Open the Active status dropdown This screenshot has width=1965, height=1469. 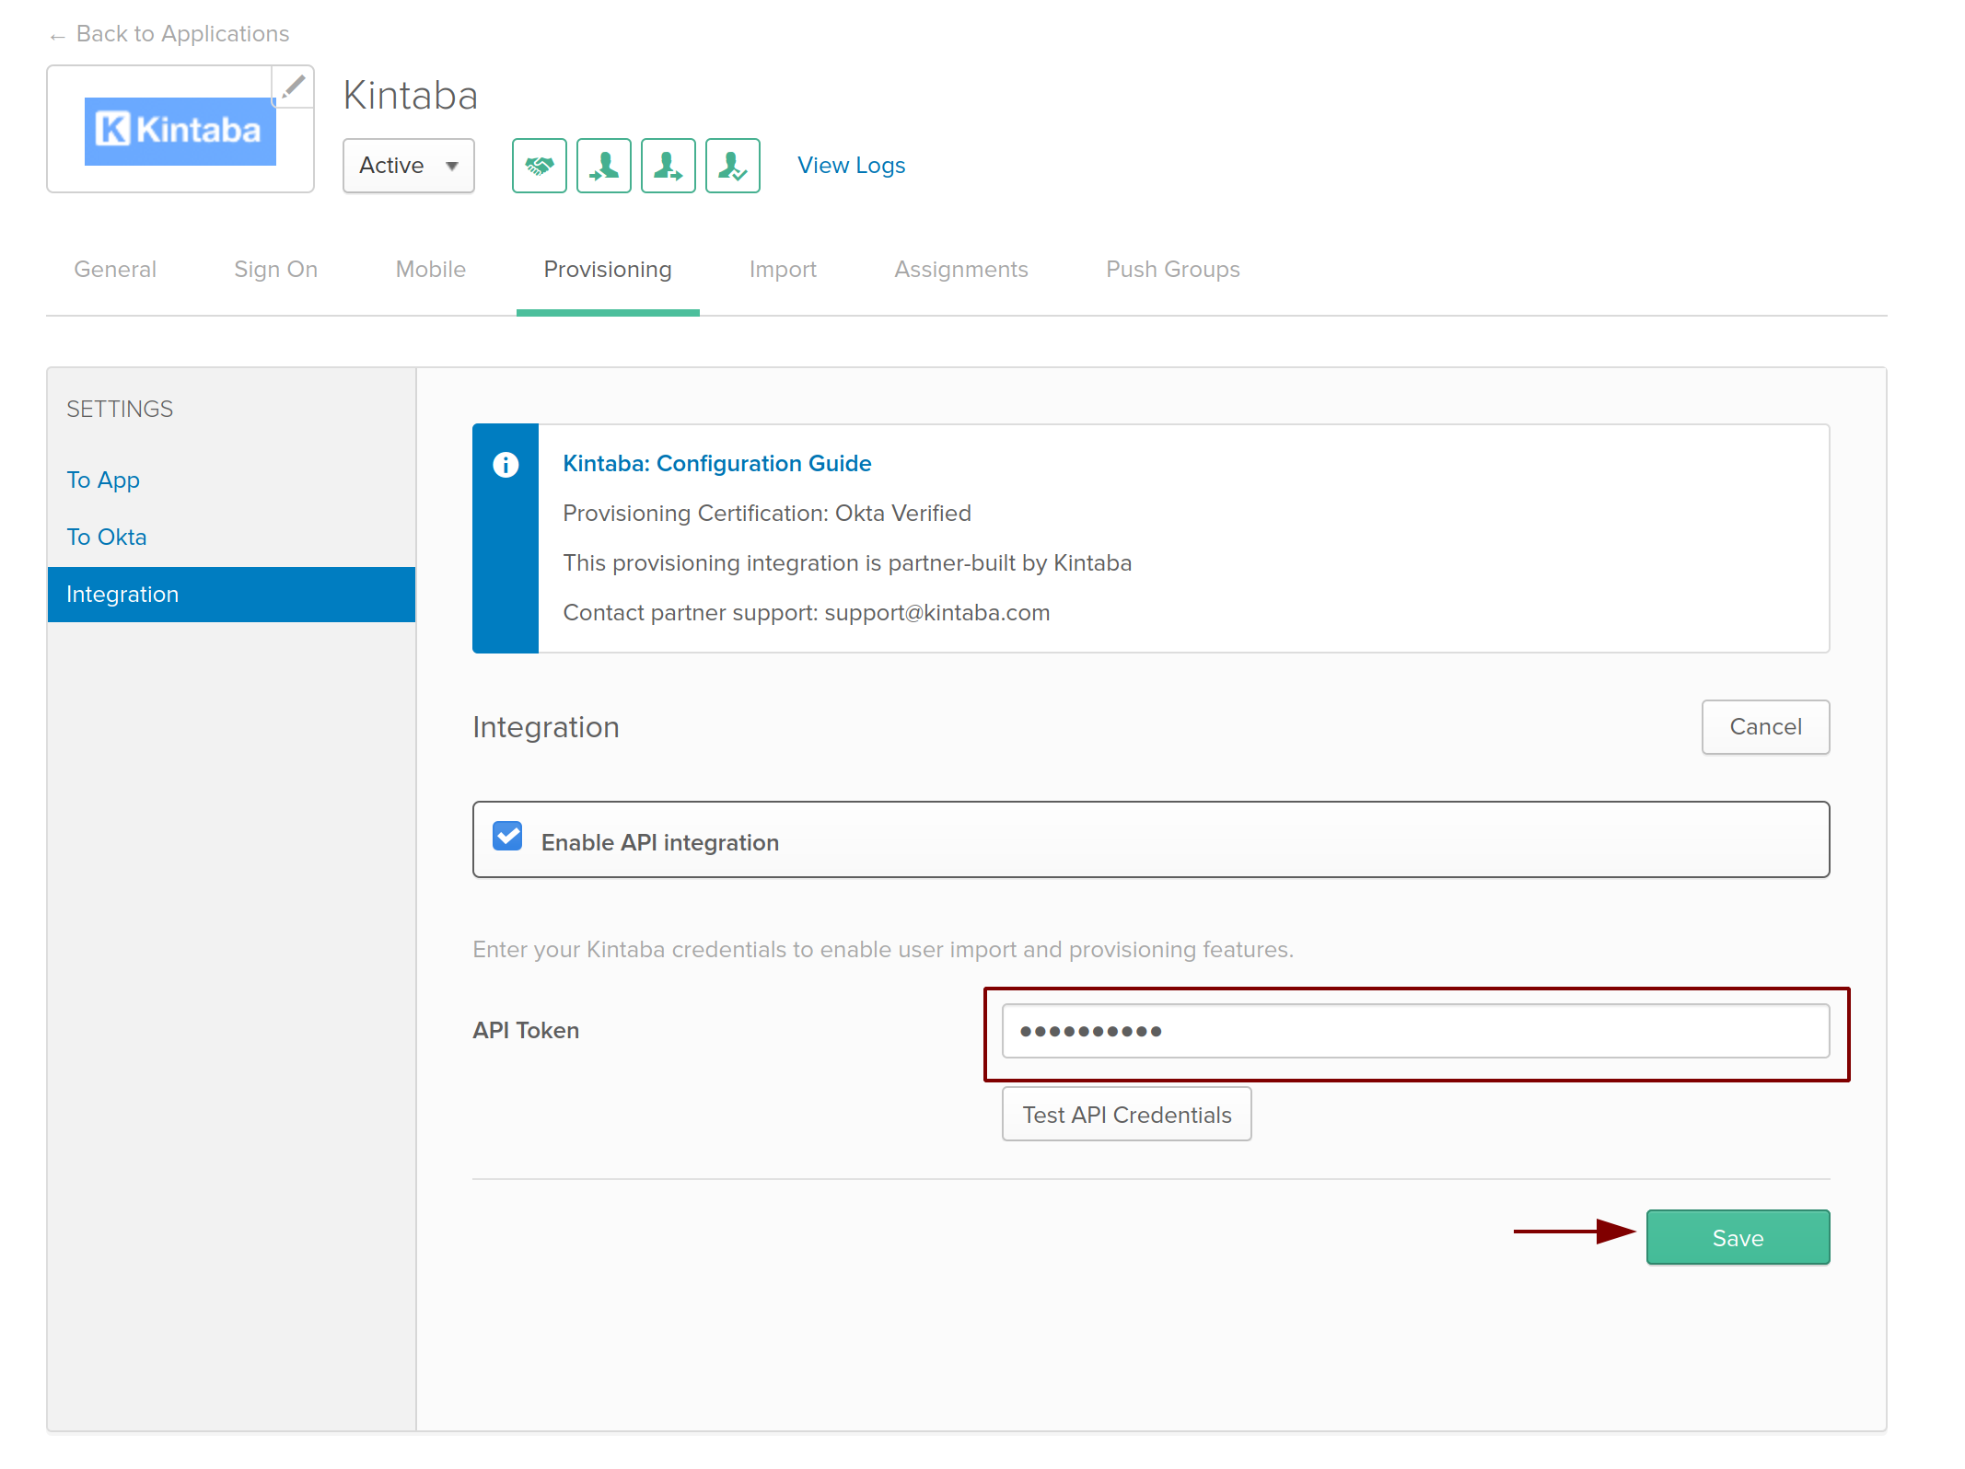tap(409, 166)
